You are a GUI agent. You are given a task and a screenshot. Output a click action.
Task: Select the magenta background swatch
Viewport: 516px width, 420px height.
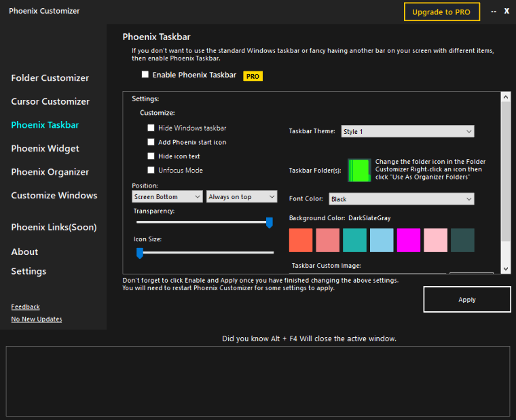409,240
